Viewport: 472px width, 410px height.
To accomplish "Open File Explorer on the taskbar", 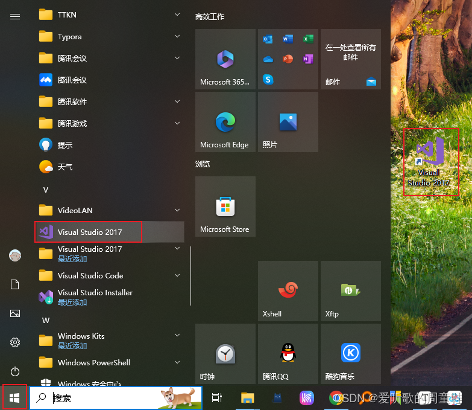I will [247, 398].
